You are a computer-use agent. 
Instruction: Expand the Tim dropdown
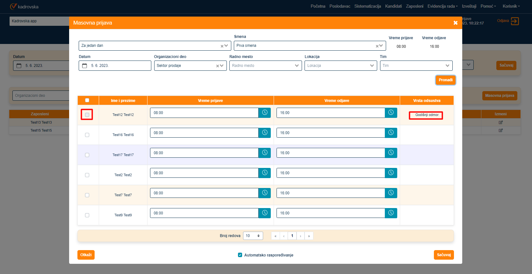click(x=416, y=66)
